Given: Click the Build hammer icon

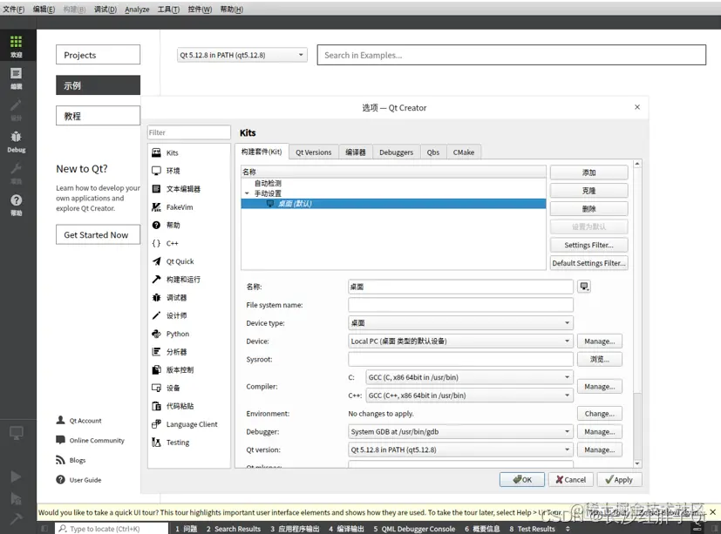Looking at the screenshot, I should [16, 519].
